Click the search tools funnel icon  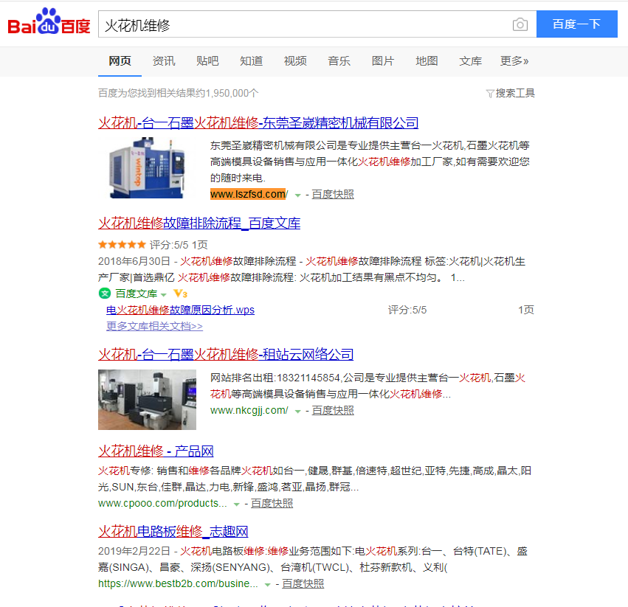click(489, 94)
